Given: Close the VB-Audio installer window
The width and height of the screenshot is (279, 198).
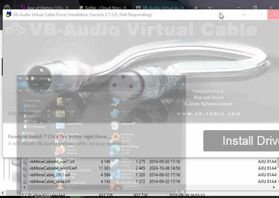Looking at the screenshot, I should click(273, 14).
